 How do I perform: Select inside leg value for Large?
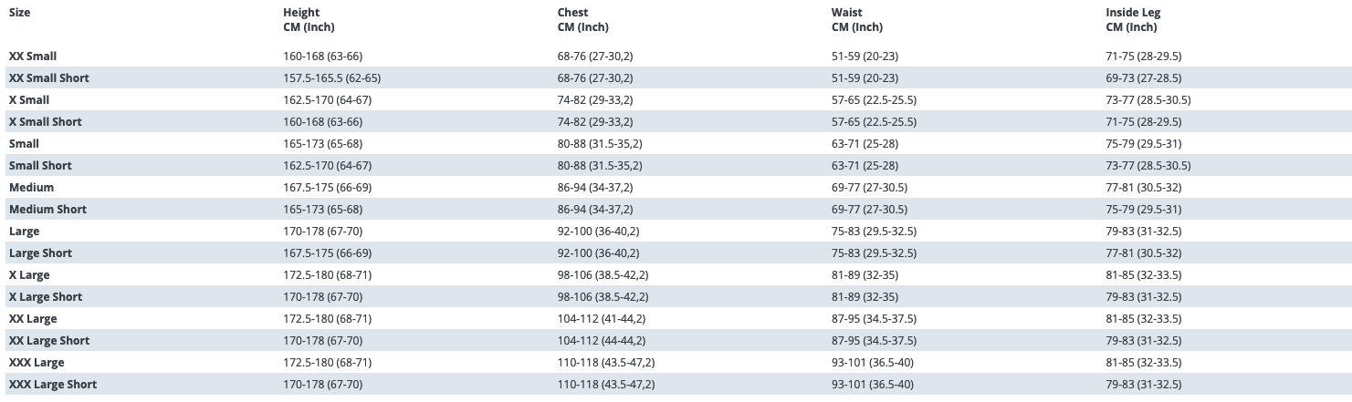point(1143,232)
